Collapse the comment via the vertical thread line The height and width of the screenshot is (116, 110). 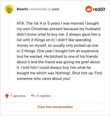pyautogui.click(x=9, y=51)
